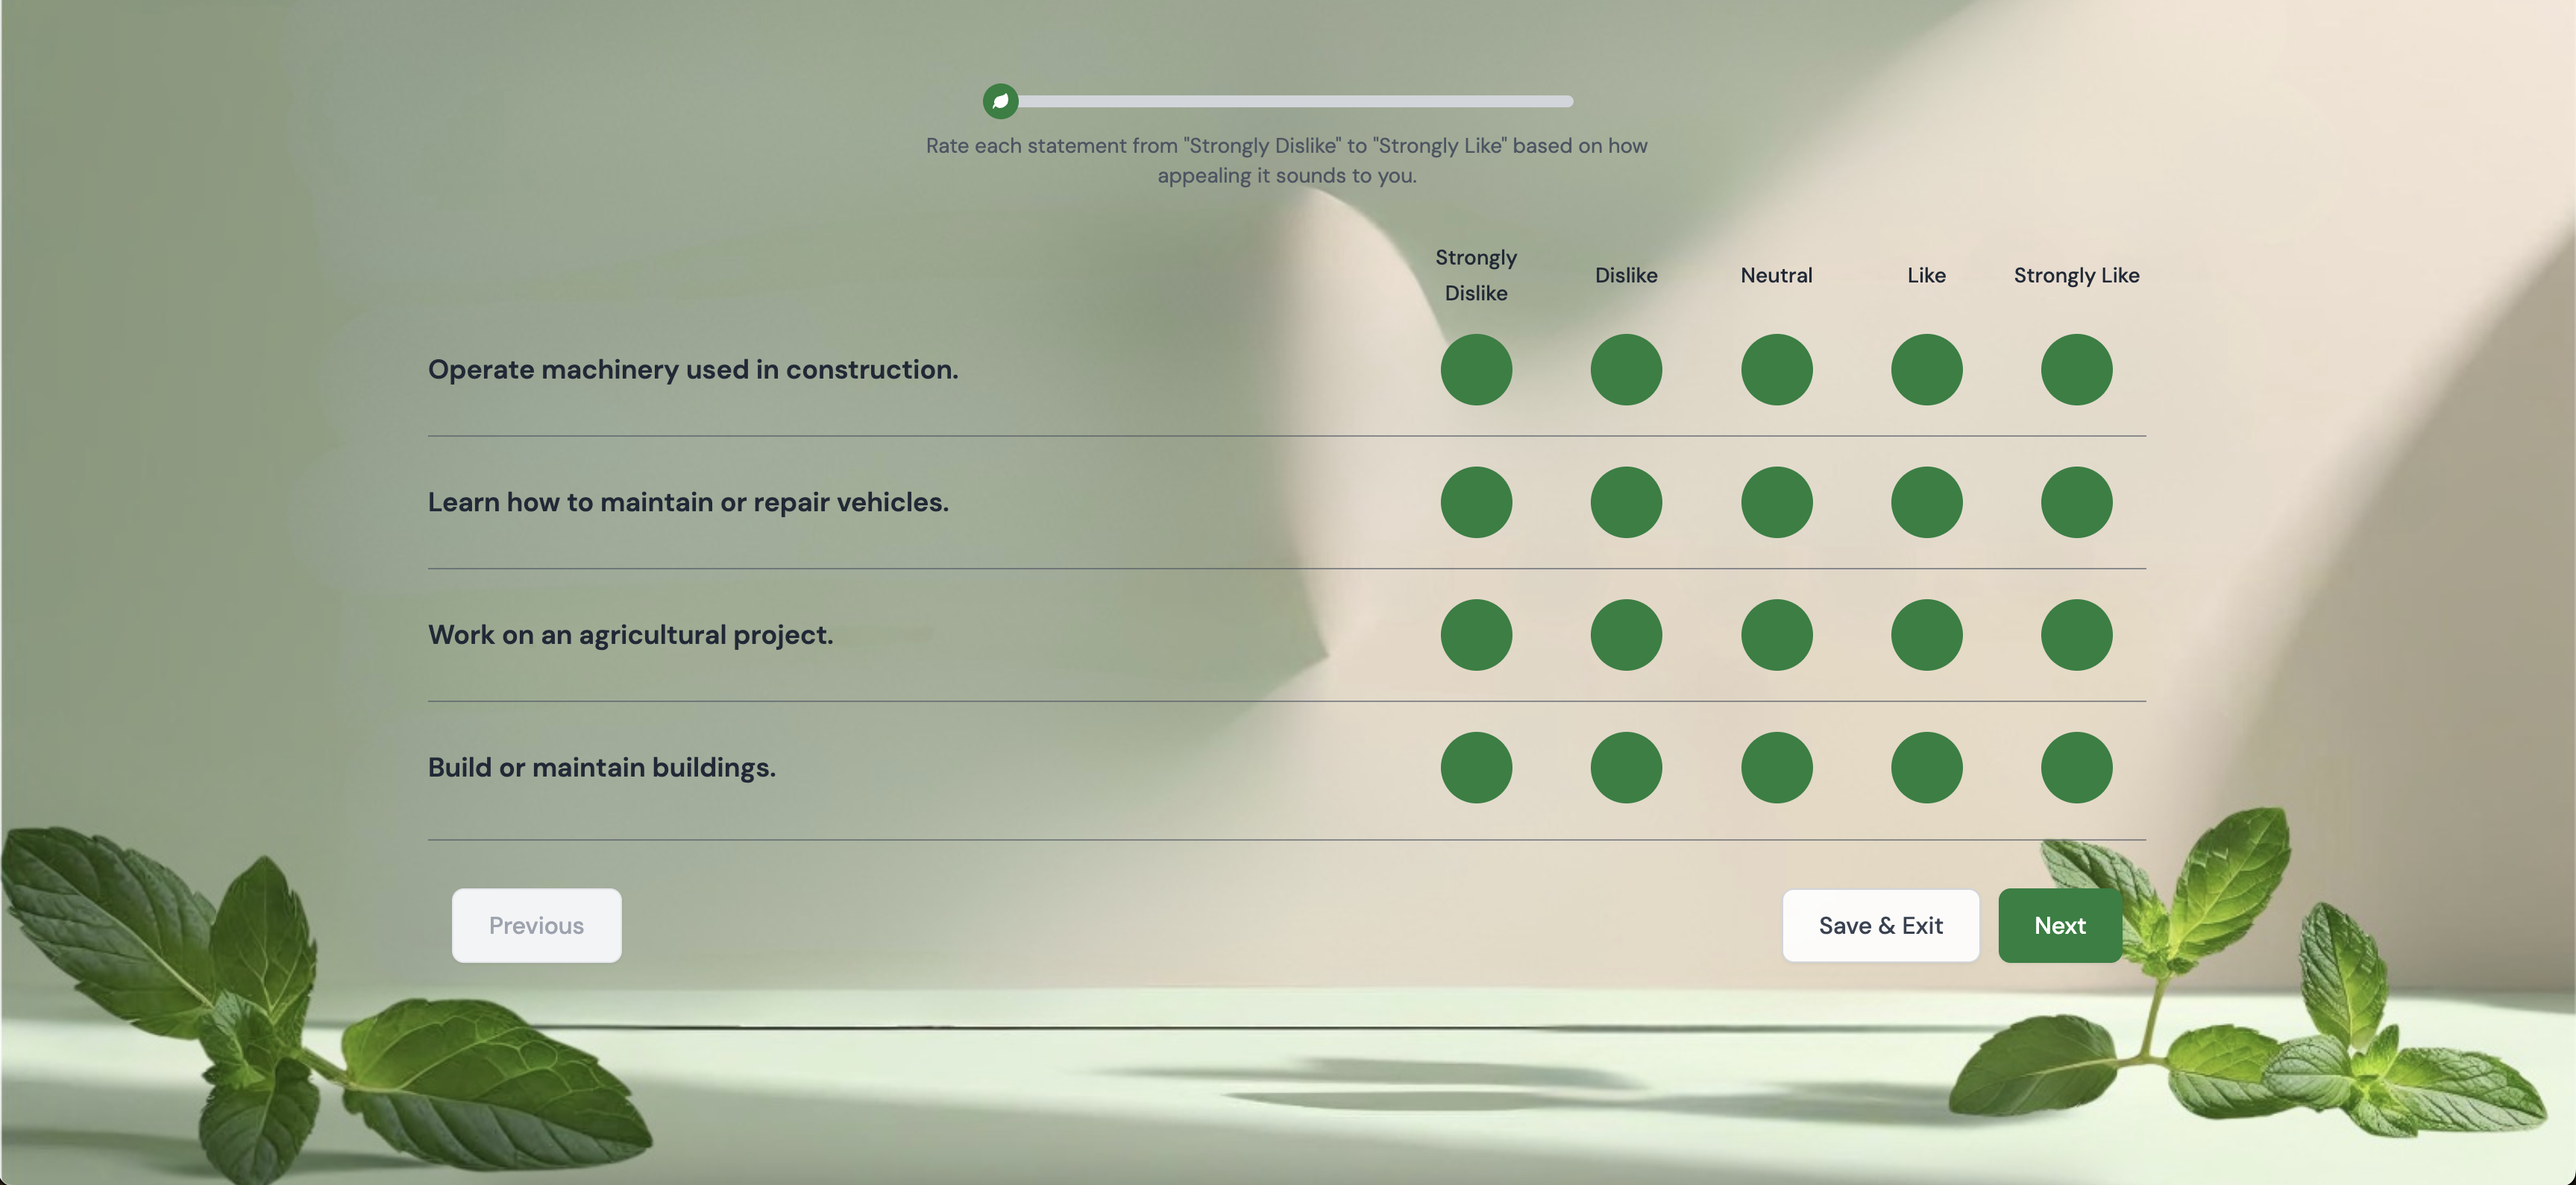2576x1185 pixels.
Task: Rate vehicle maintenance statement as Strongly Dislike
Action: click(x=1476, y=502)
